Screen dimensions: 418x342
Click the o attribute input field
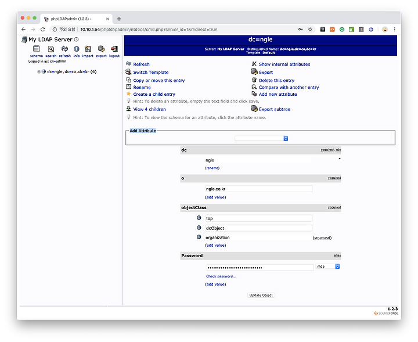[x=258, y=189]
